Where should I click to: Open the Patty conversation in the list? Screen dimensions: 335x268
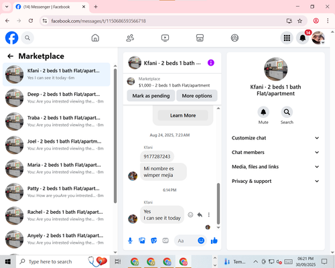56,192
